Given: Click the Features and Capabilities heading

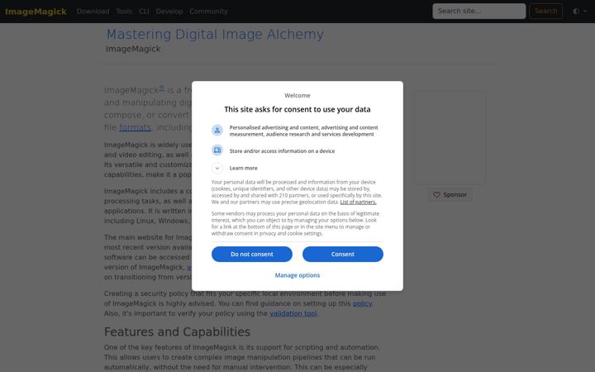Looking at the screenshot, I should 177,331.
